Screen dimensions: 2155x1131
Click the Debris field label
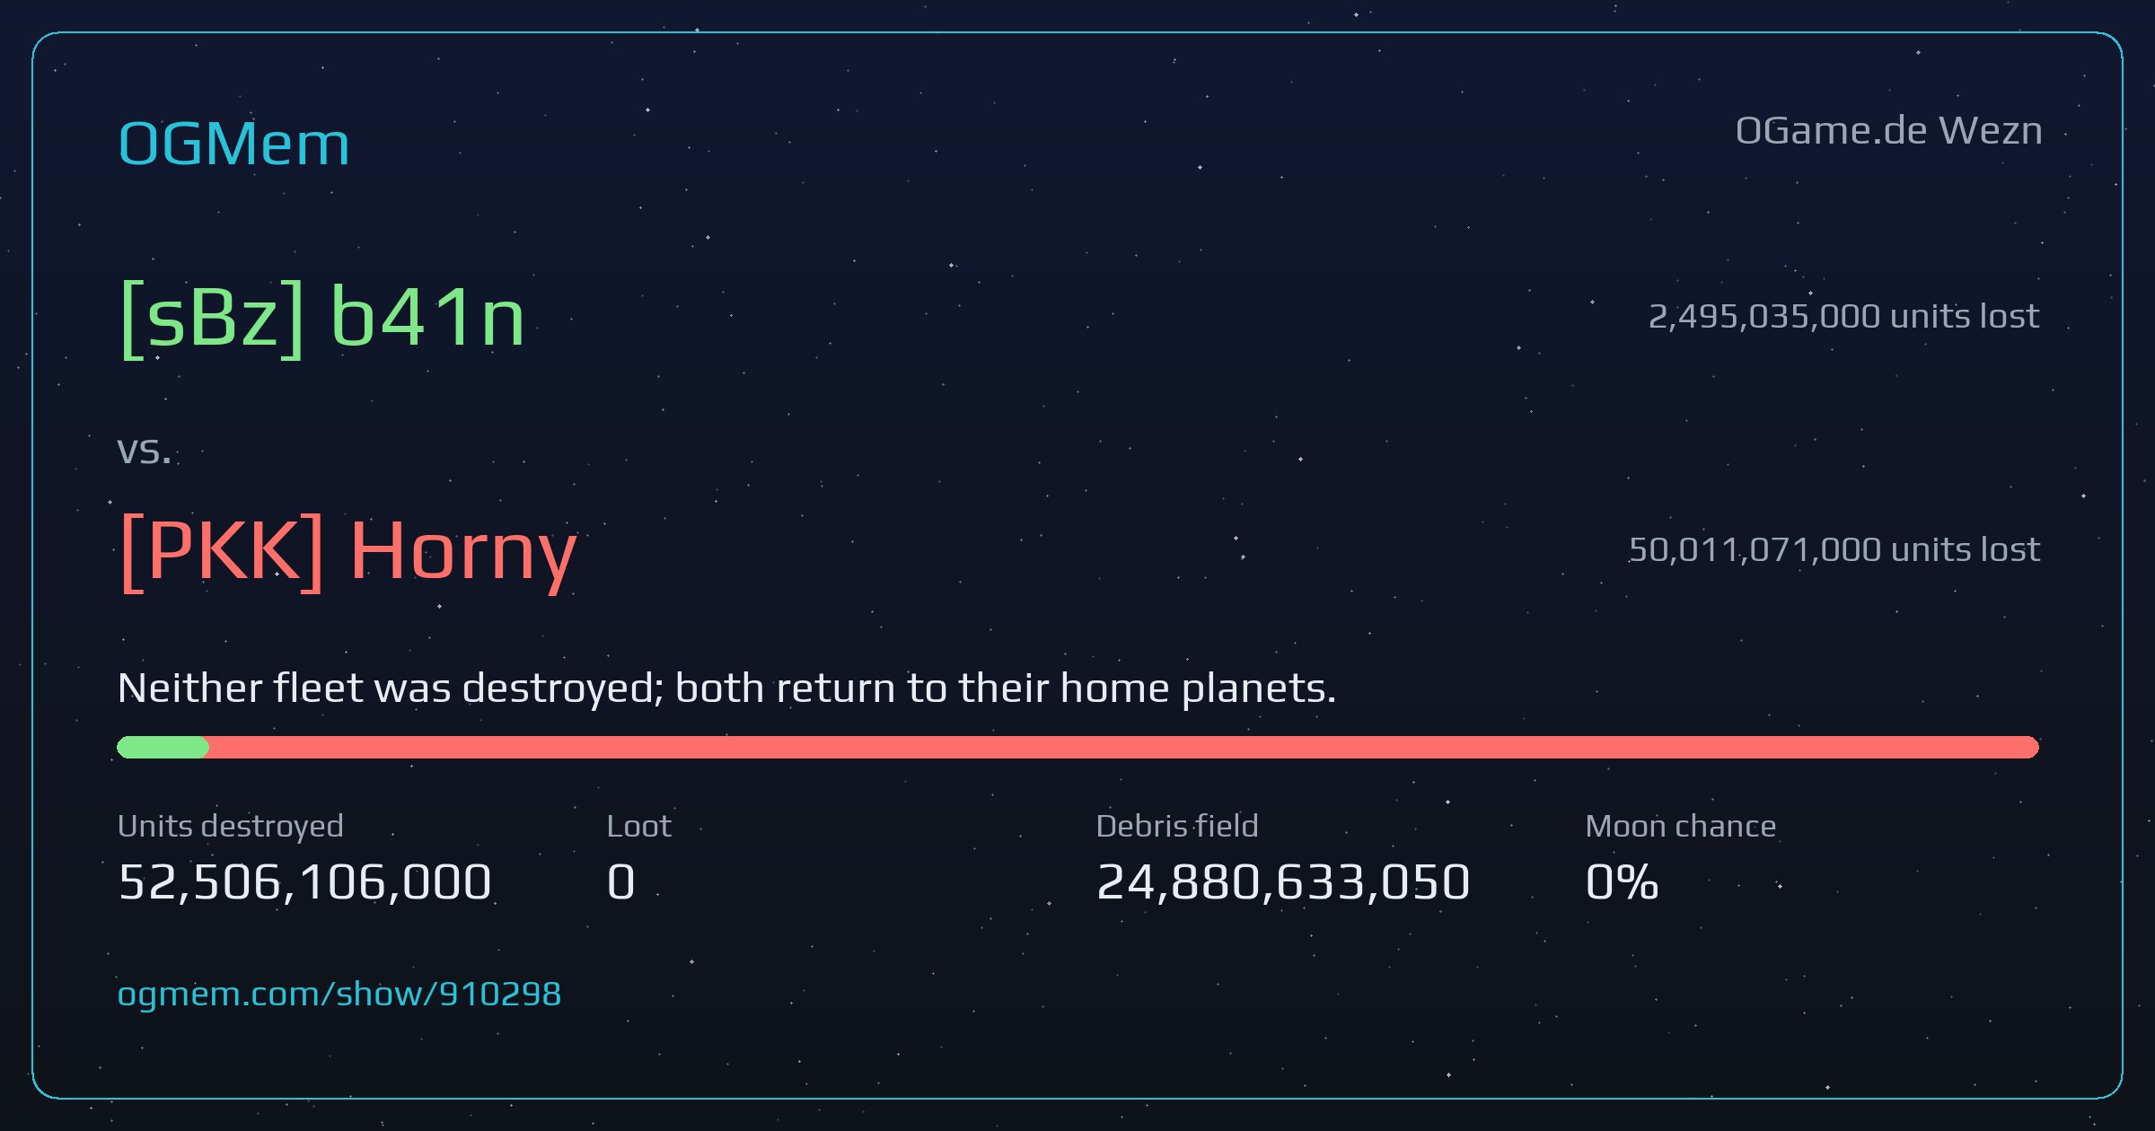[x=1177, y=826]
